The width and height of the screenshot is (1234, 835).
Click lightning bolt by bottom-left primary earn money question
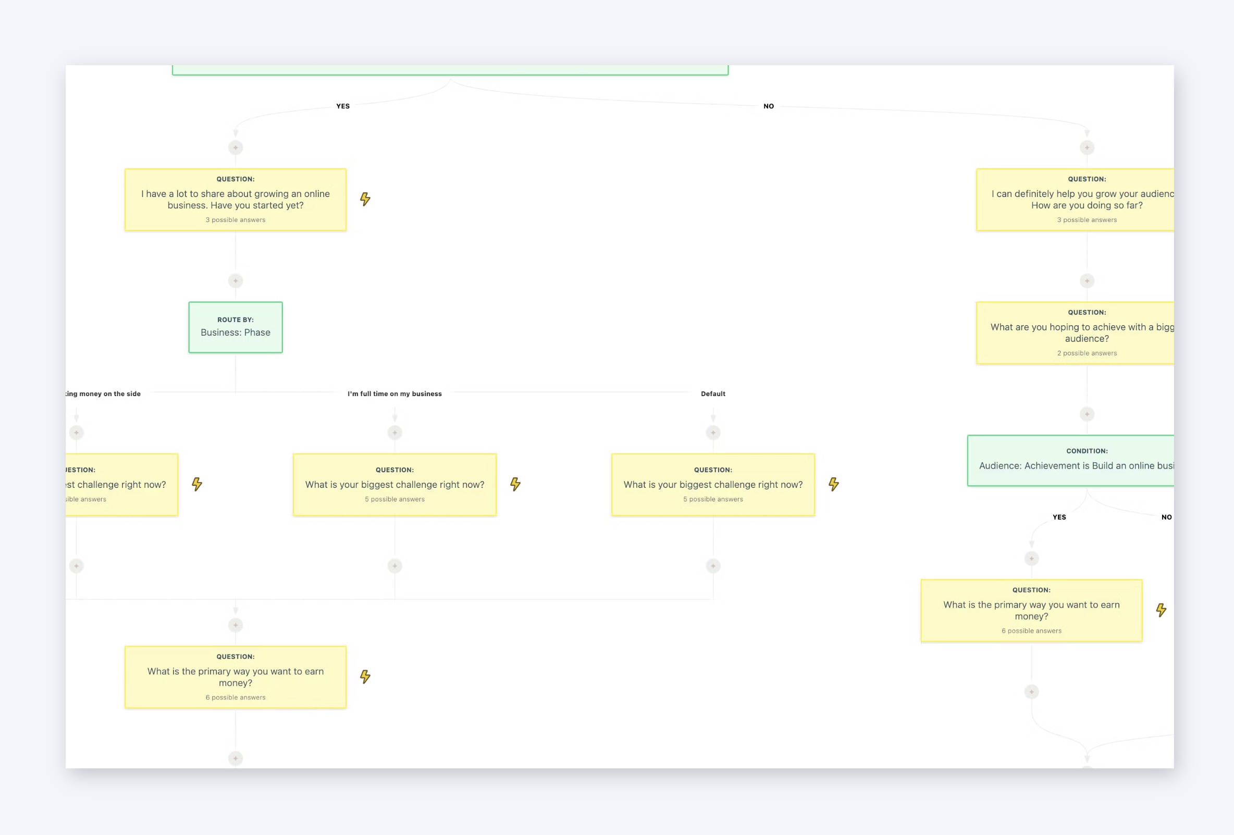tap(365, 677)
